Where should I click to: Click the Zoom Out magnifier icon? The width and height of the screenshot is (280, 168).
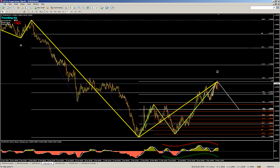pos(83,8)
